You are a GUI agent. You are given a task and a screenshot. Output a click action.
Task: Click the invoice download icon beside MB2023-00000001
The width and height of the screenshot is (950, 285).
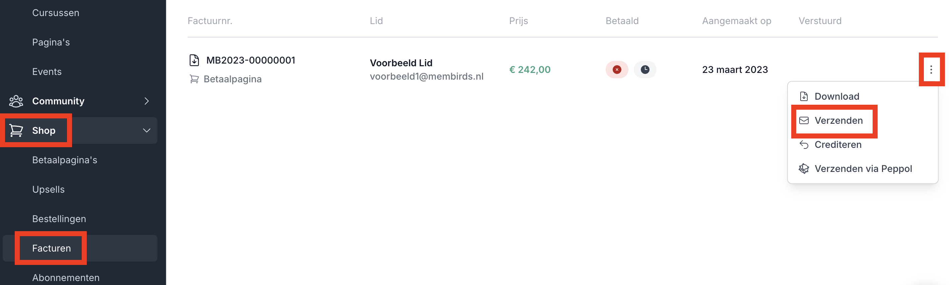[194, 60]
